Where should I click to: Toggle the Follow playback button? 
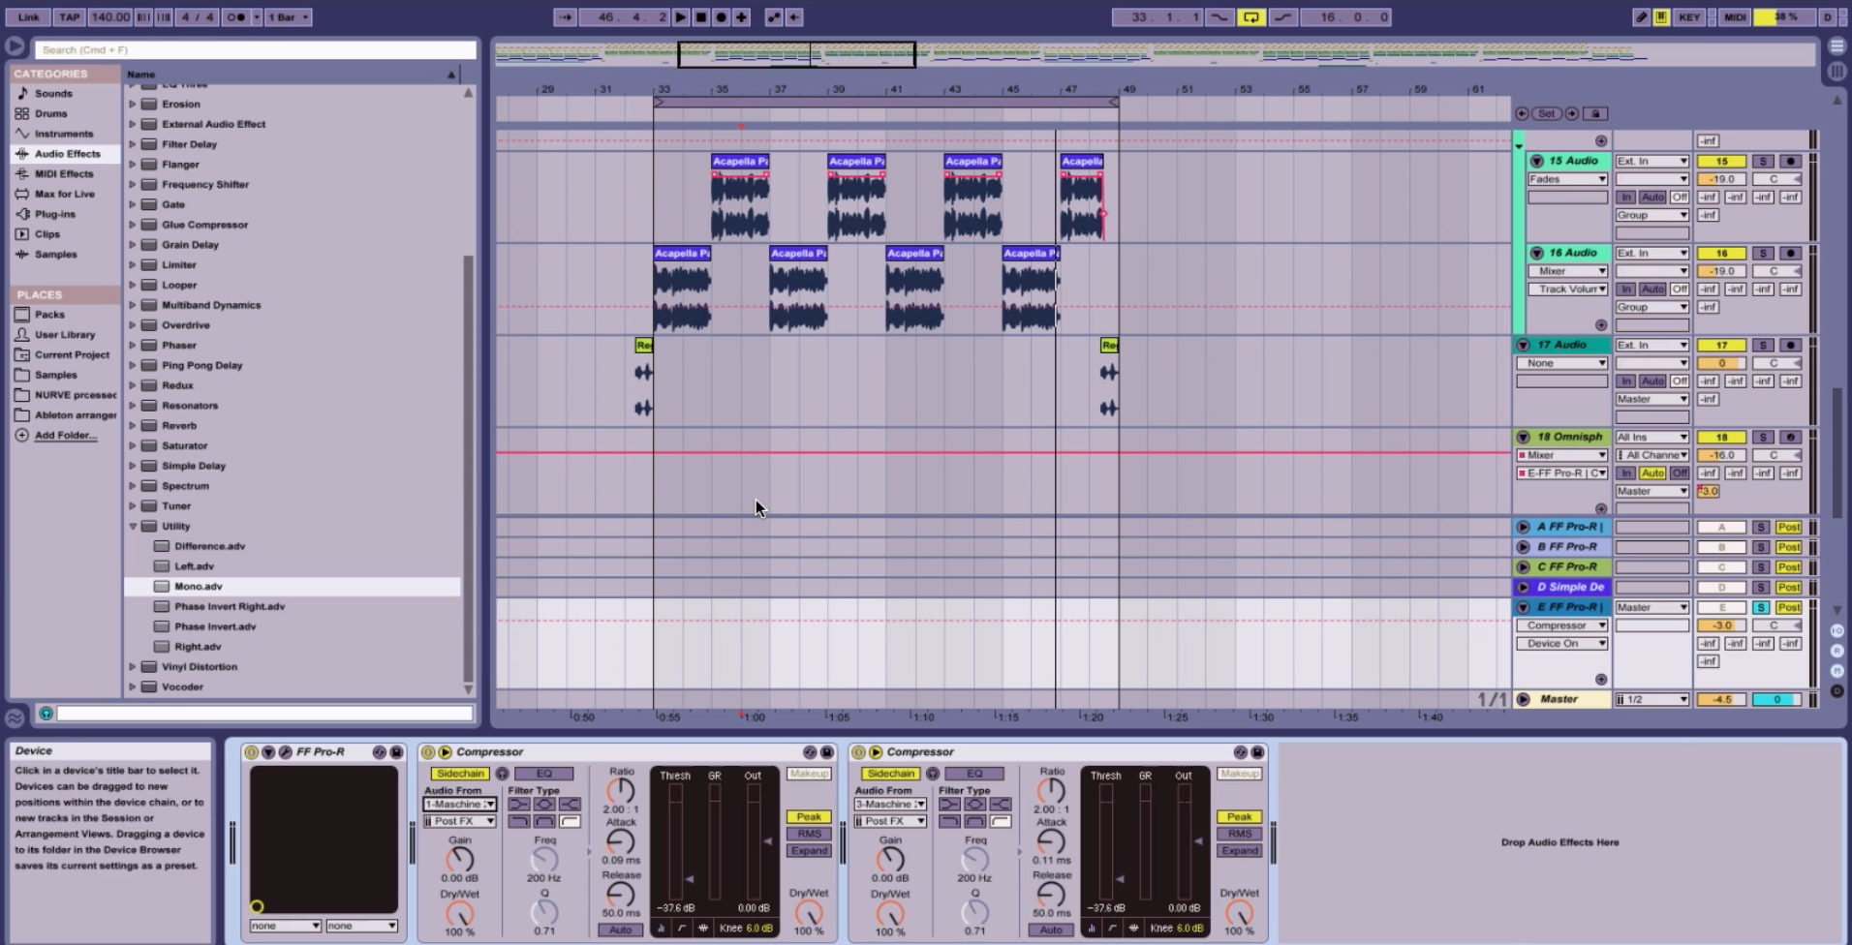coord(565,17)
